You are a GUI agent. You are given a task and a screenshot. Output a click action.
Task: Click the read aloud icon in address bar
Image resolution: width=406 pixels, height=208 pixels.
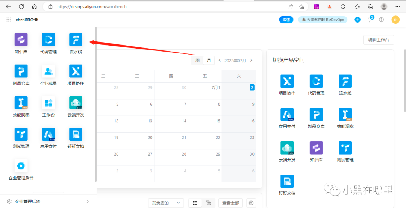coord(291,7)
